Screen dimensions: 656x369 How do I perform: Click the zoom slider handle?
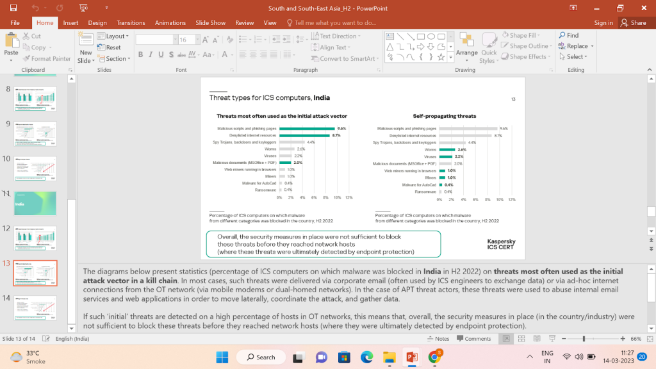coord(584,338)
